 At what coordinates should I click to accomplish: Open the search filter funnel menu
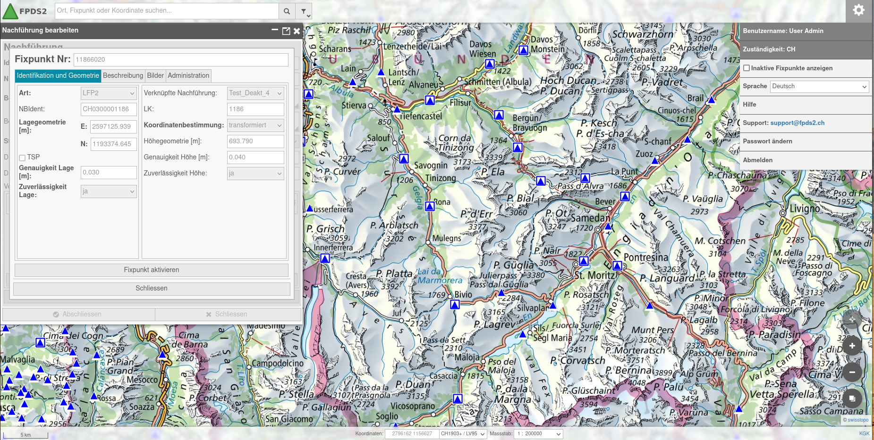tap(304, 11)
